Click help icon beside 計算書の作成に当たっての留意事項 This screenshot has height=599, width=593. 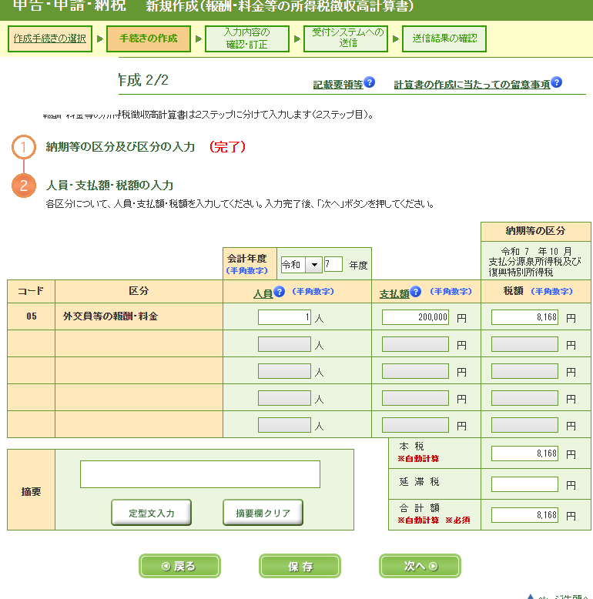(557, 83)
